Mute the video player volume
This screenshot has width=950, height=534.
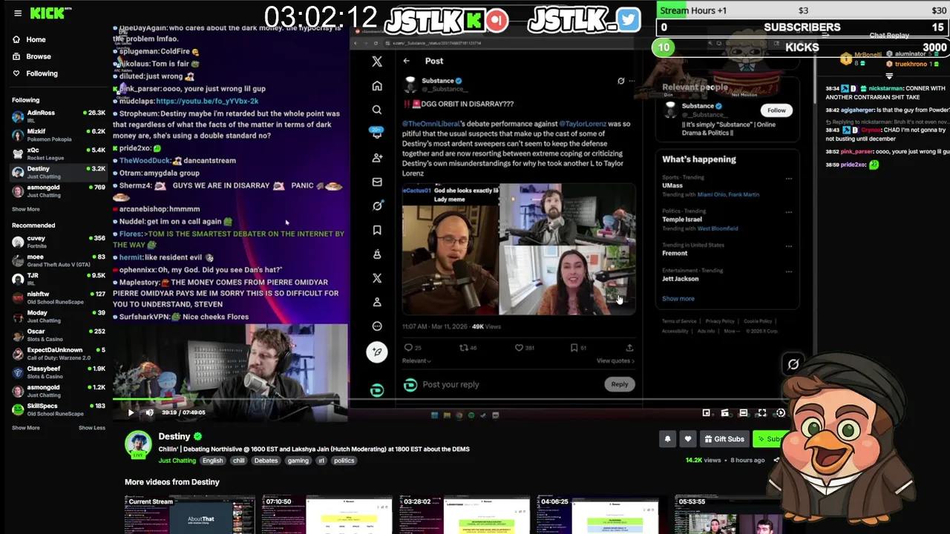(149, 412)
